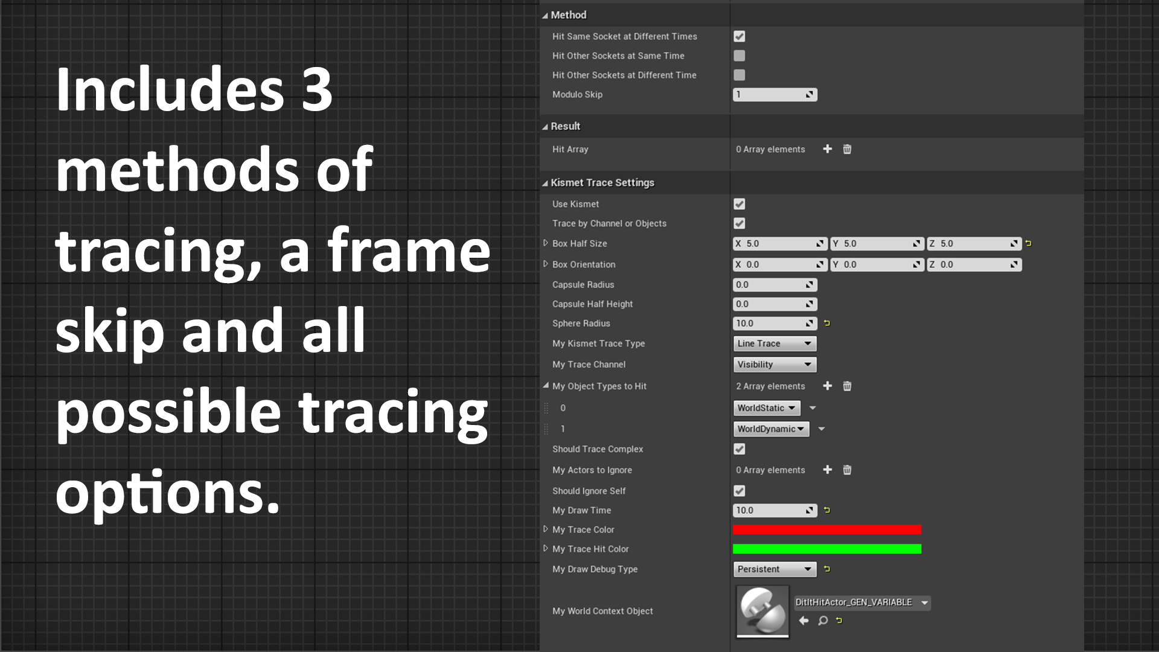Click the reset icon next to Sphere Radius
The width and height of the screenshot is (1159, 652).
click(x=828, y=323)
